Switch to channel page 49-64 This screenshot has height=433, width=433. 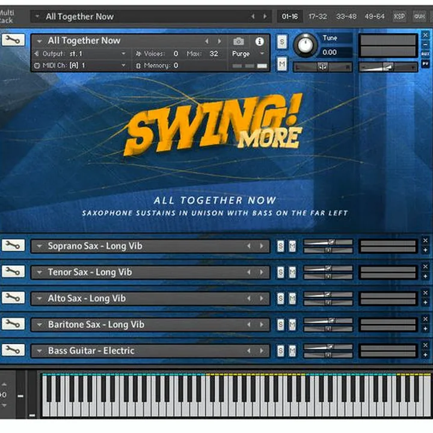coord(374,17)
